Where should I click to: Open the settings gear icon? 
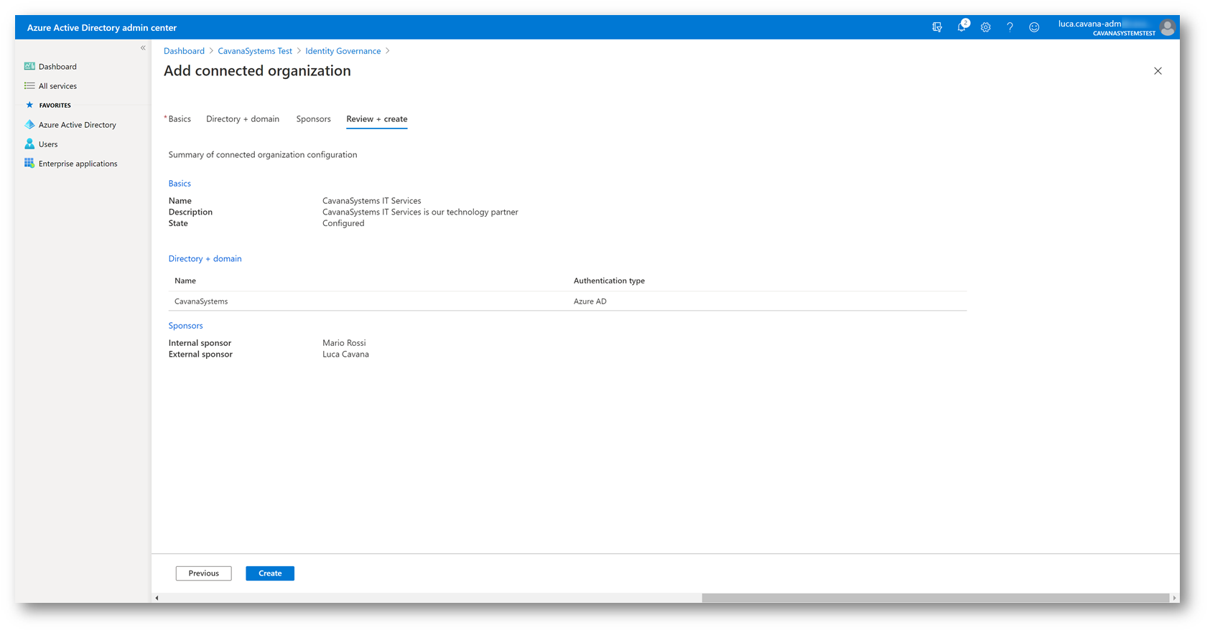pos(986,27)
